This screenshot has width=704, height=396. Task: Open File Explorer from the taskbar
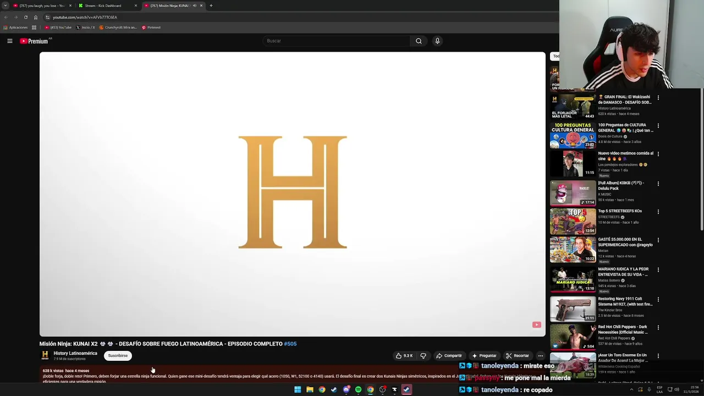[310, 389]
